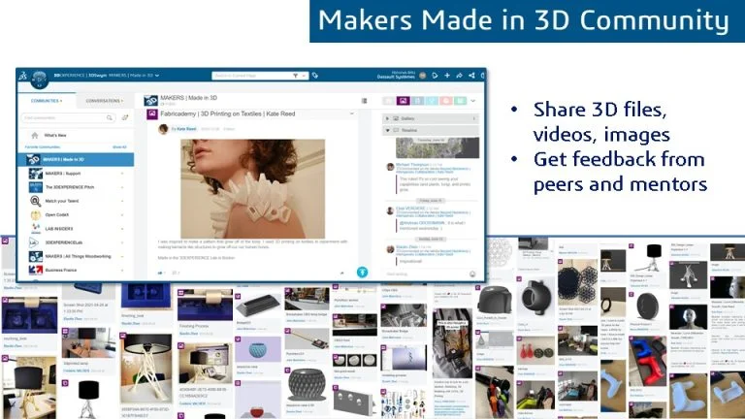Screen dimensions: 745x419
Task: Click the emoji icon in comment box
Action: (471, 274)
